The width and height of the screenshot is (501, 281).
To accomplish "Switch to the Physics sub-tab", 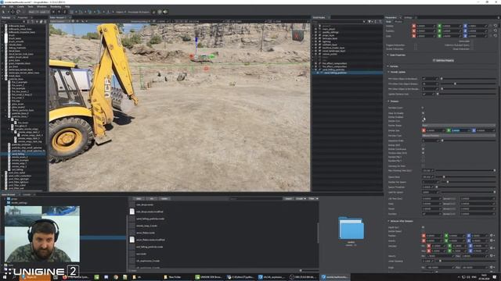I will pyautogui.click(x=398, y=22).
